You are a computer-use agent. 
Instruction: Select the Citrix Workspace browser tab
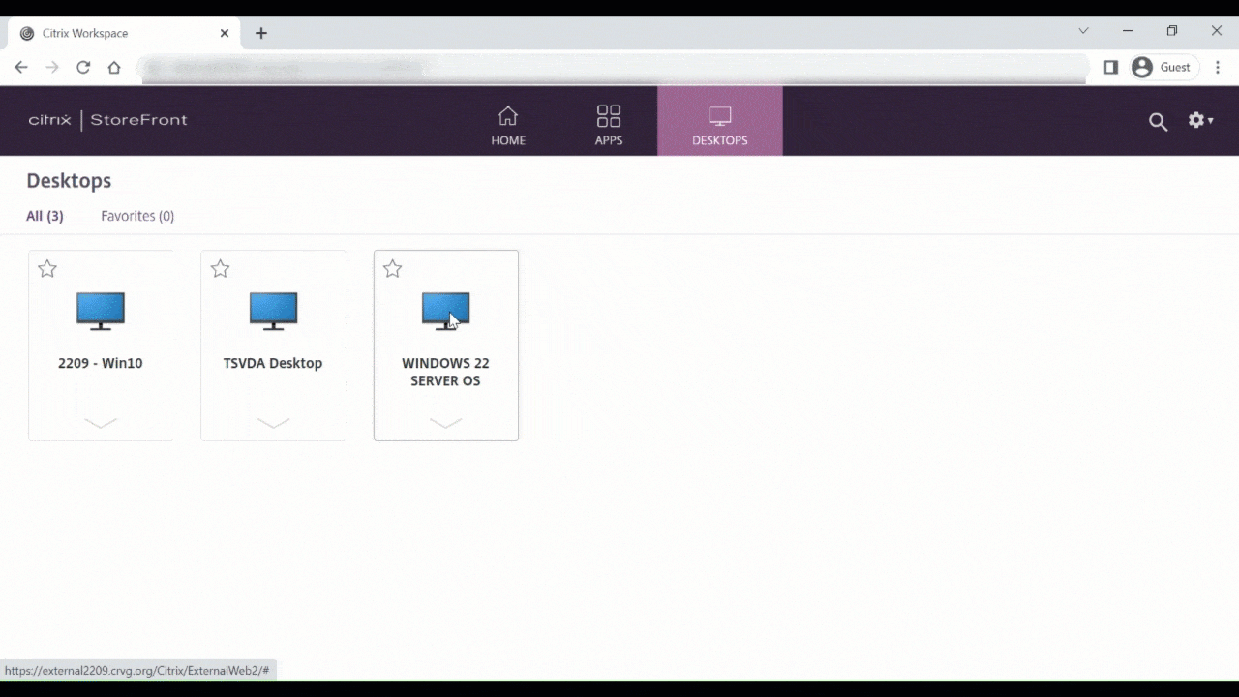click(x=124, y=33)
